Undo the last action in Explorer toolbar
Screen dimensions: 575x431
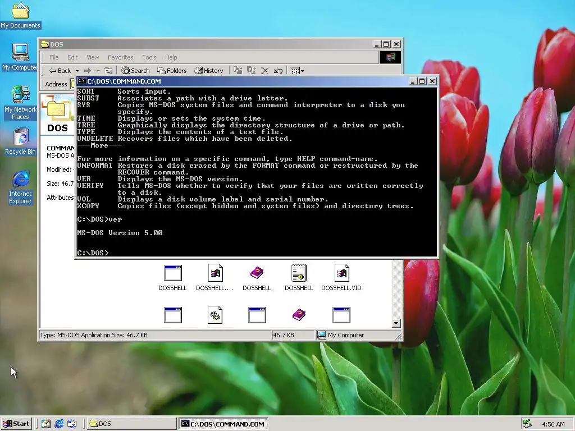(x=278, y=71)
